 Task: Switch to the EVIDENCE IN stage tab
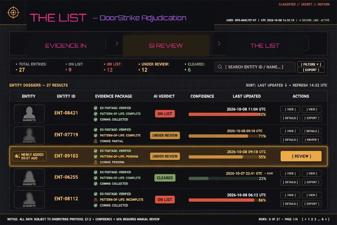[x=66, y=46]
